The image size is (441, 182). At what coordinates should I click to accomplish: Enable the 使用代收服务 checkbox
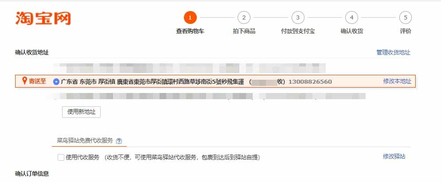coord(61,157)
